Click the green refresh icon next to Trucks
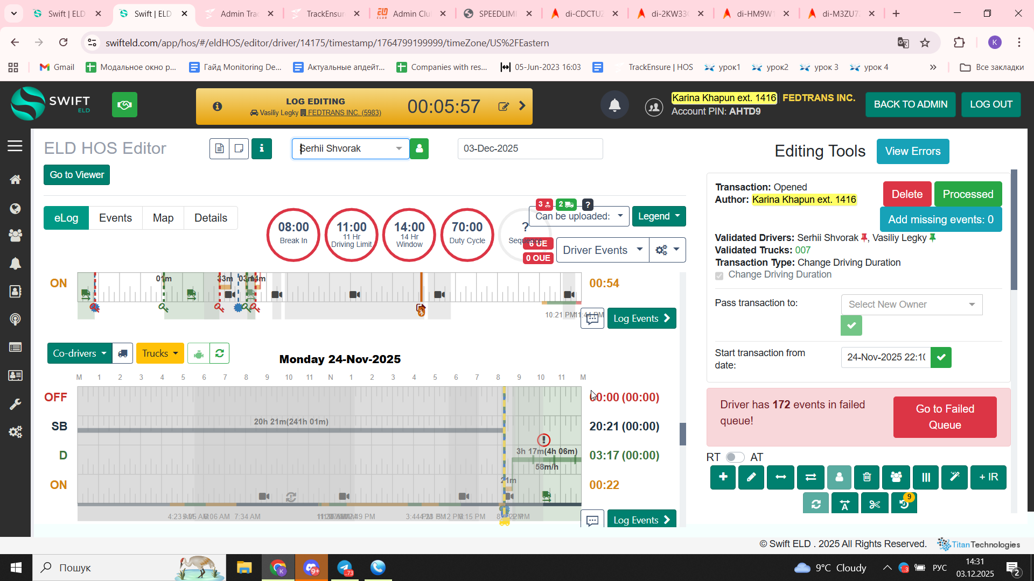Screen dimensions: 1034x581 (x=219, y=353)
